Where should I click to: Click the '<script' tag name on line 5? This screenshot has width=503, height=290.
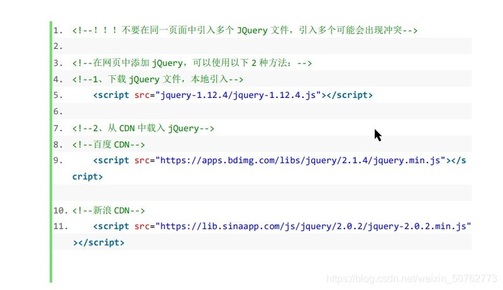coord(111,95)
